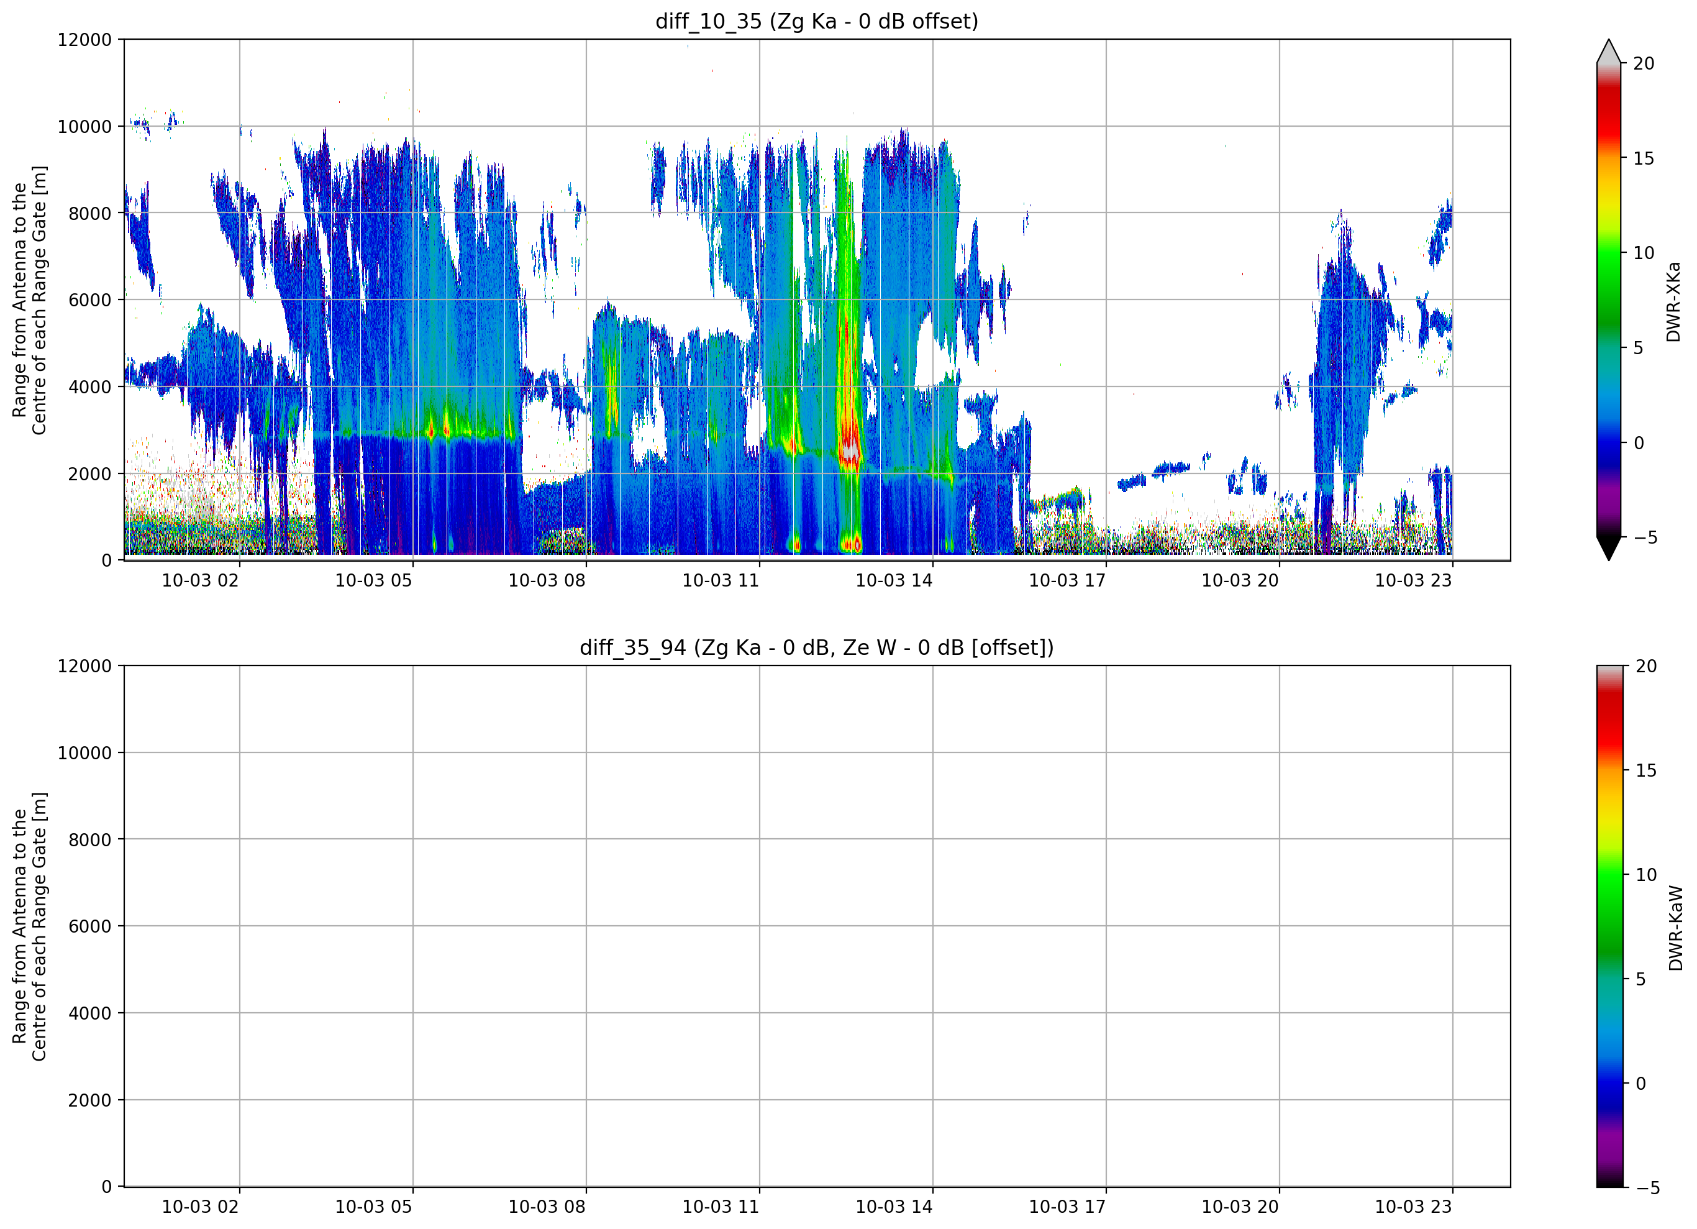
Task: Click the top arrow of the DWR-XKa colorbar
Action: click(x=1609, y=51)
